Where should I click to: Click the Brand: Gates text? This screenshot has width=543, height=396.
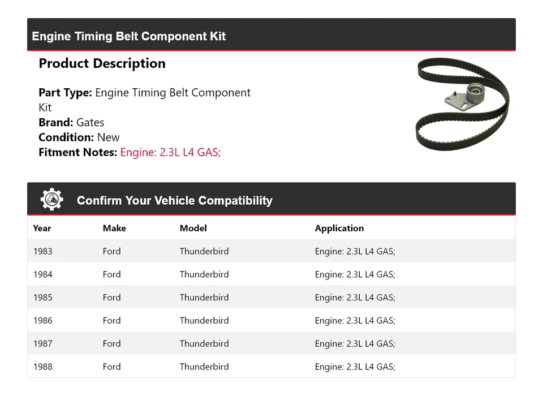click(71, 122)
